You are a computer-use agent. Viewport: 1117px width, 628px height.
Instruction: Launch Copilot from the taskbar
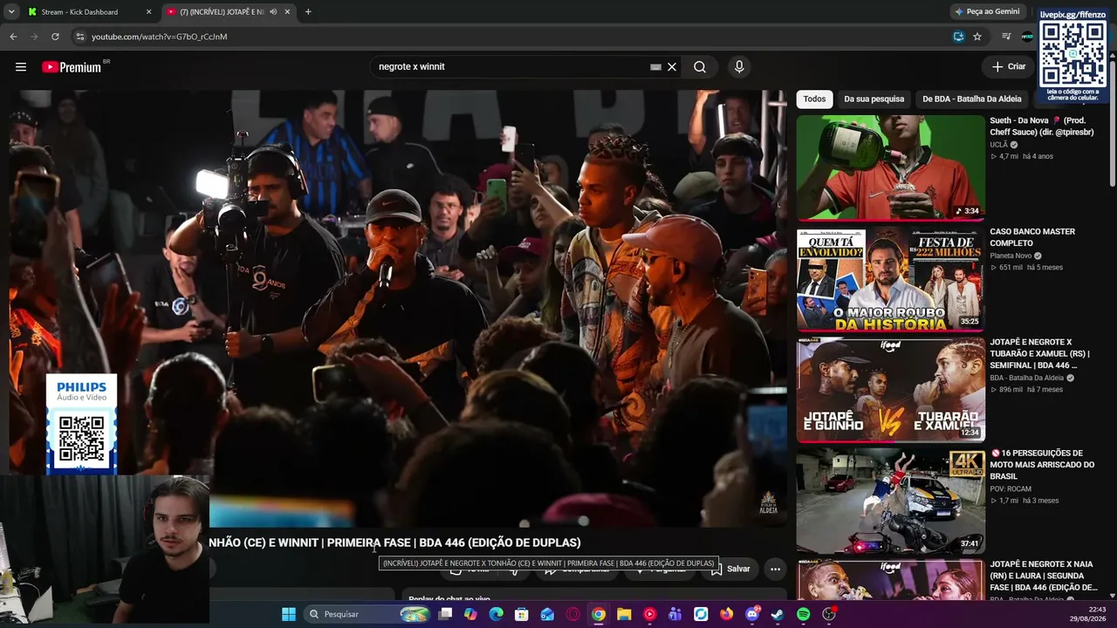(x=470, y=614)
